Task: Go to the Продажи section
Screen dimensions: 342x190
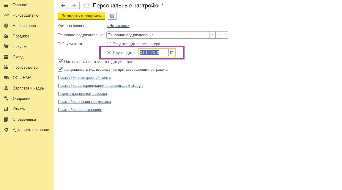Action: click(x=21, y=36)
